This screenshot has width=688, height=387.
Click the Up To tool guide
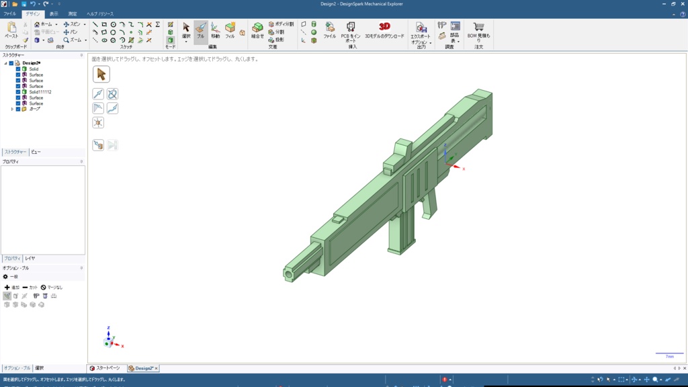point(98,145)
